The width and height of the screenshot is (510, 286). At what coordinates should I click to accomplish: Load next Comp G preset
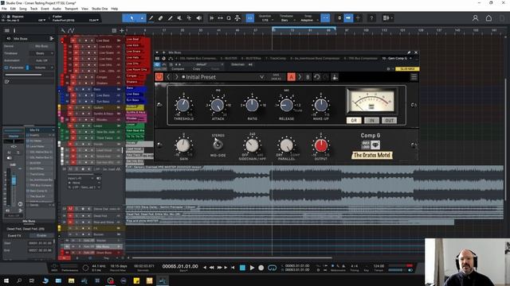tap(177, 77)
